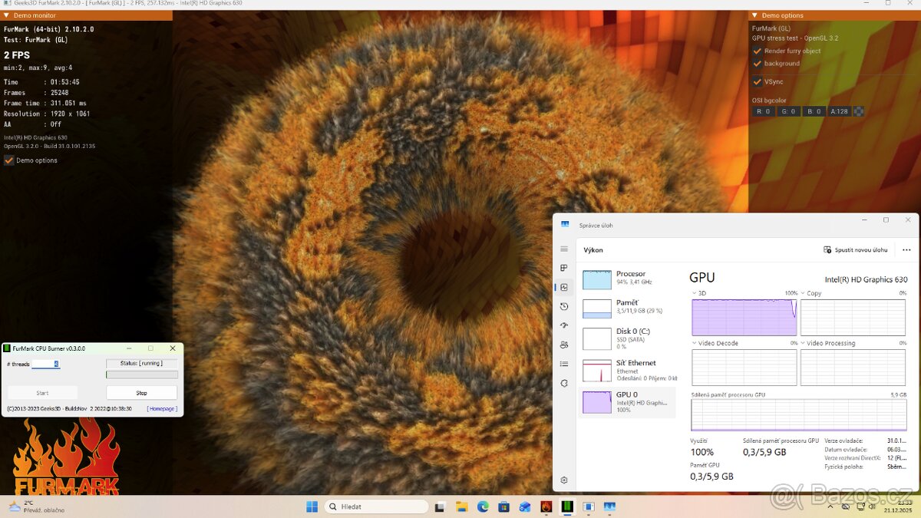
Task: Uncheck Render furry object checkbox
Action: coord(758,51)
